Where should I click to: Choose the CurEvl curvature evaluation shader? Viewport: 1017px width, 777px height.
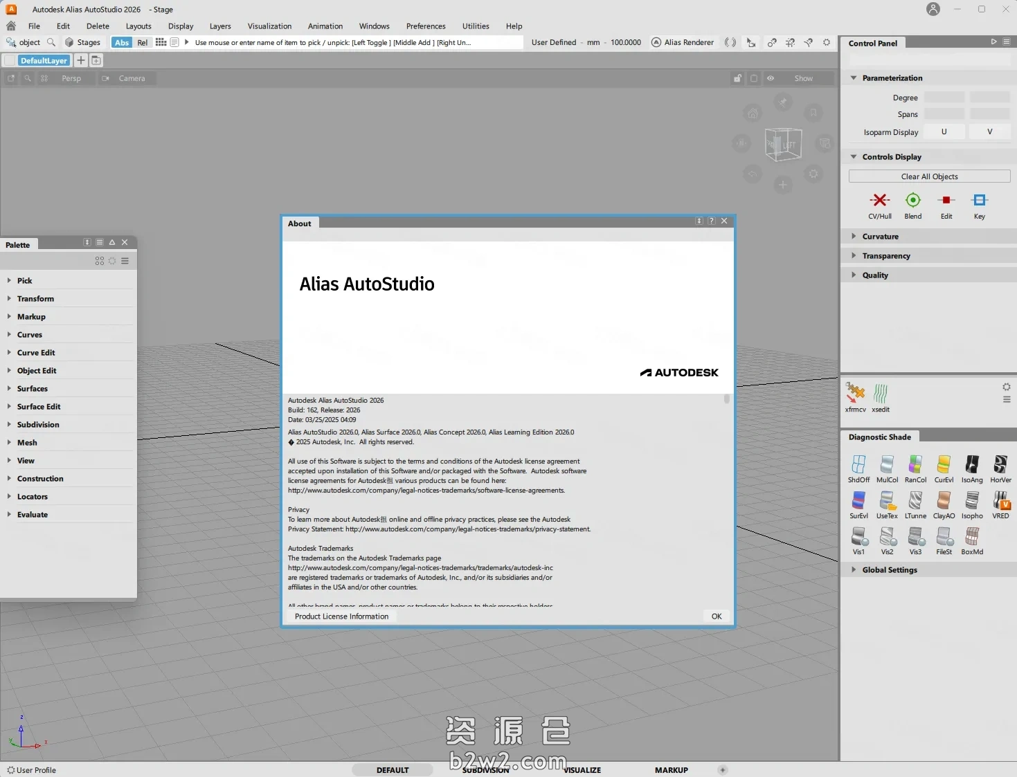[x=944, y=464]
